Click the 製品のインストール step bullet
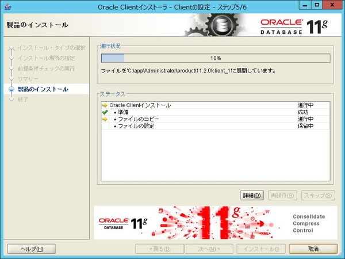Viewport: 345px width, 259px height. click(11, 89)
